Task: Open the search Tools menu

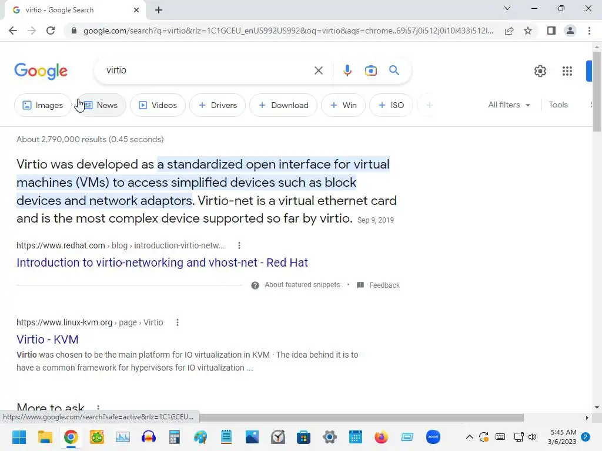Action: 558,105
